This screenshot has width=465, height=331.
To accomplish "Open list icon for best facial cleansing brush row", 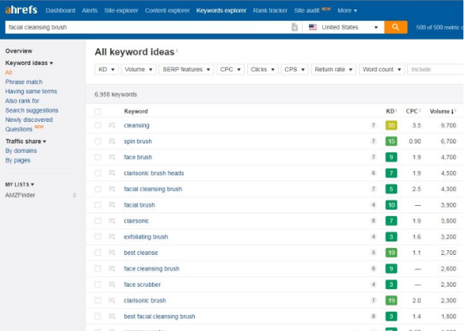I will [112, 317].
